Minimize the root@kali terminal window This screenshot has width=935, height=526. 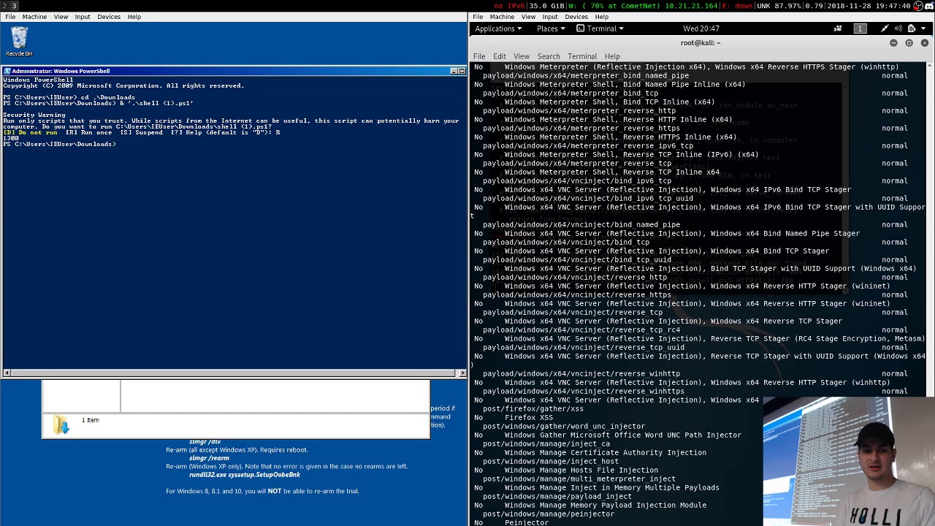point(893,42)
